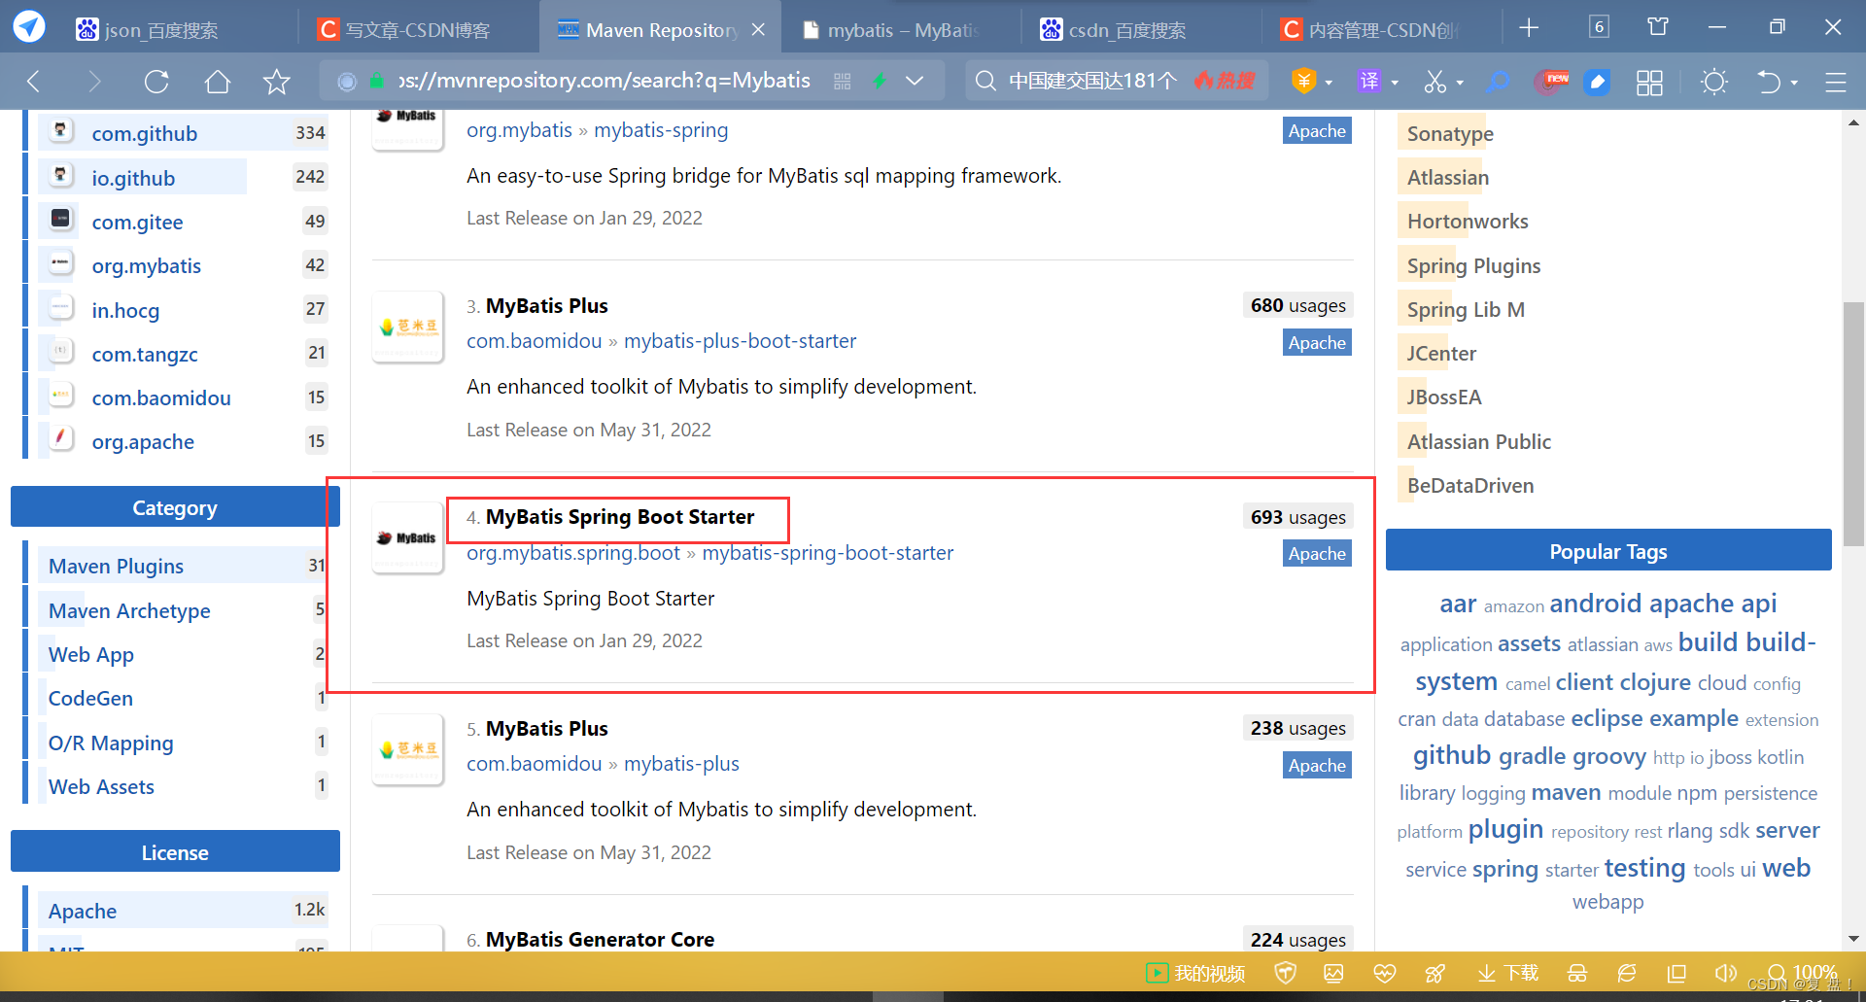Image resolution: width=1866 pixels, height=1002 pixels.
Task: Click the rocket accelerator icon in status bar
Action: 1434,973
